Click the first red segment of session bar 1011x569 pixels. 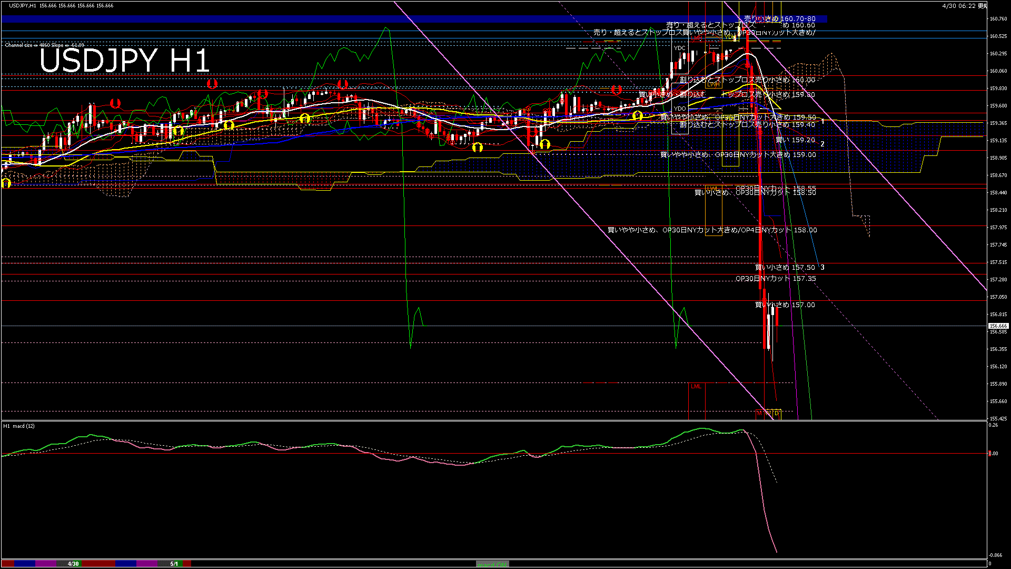(7, 564)
